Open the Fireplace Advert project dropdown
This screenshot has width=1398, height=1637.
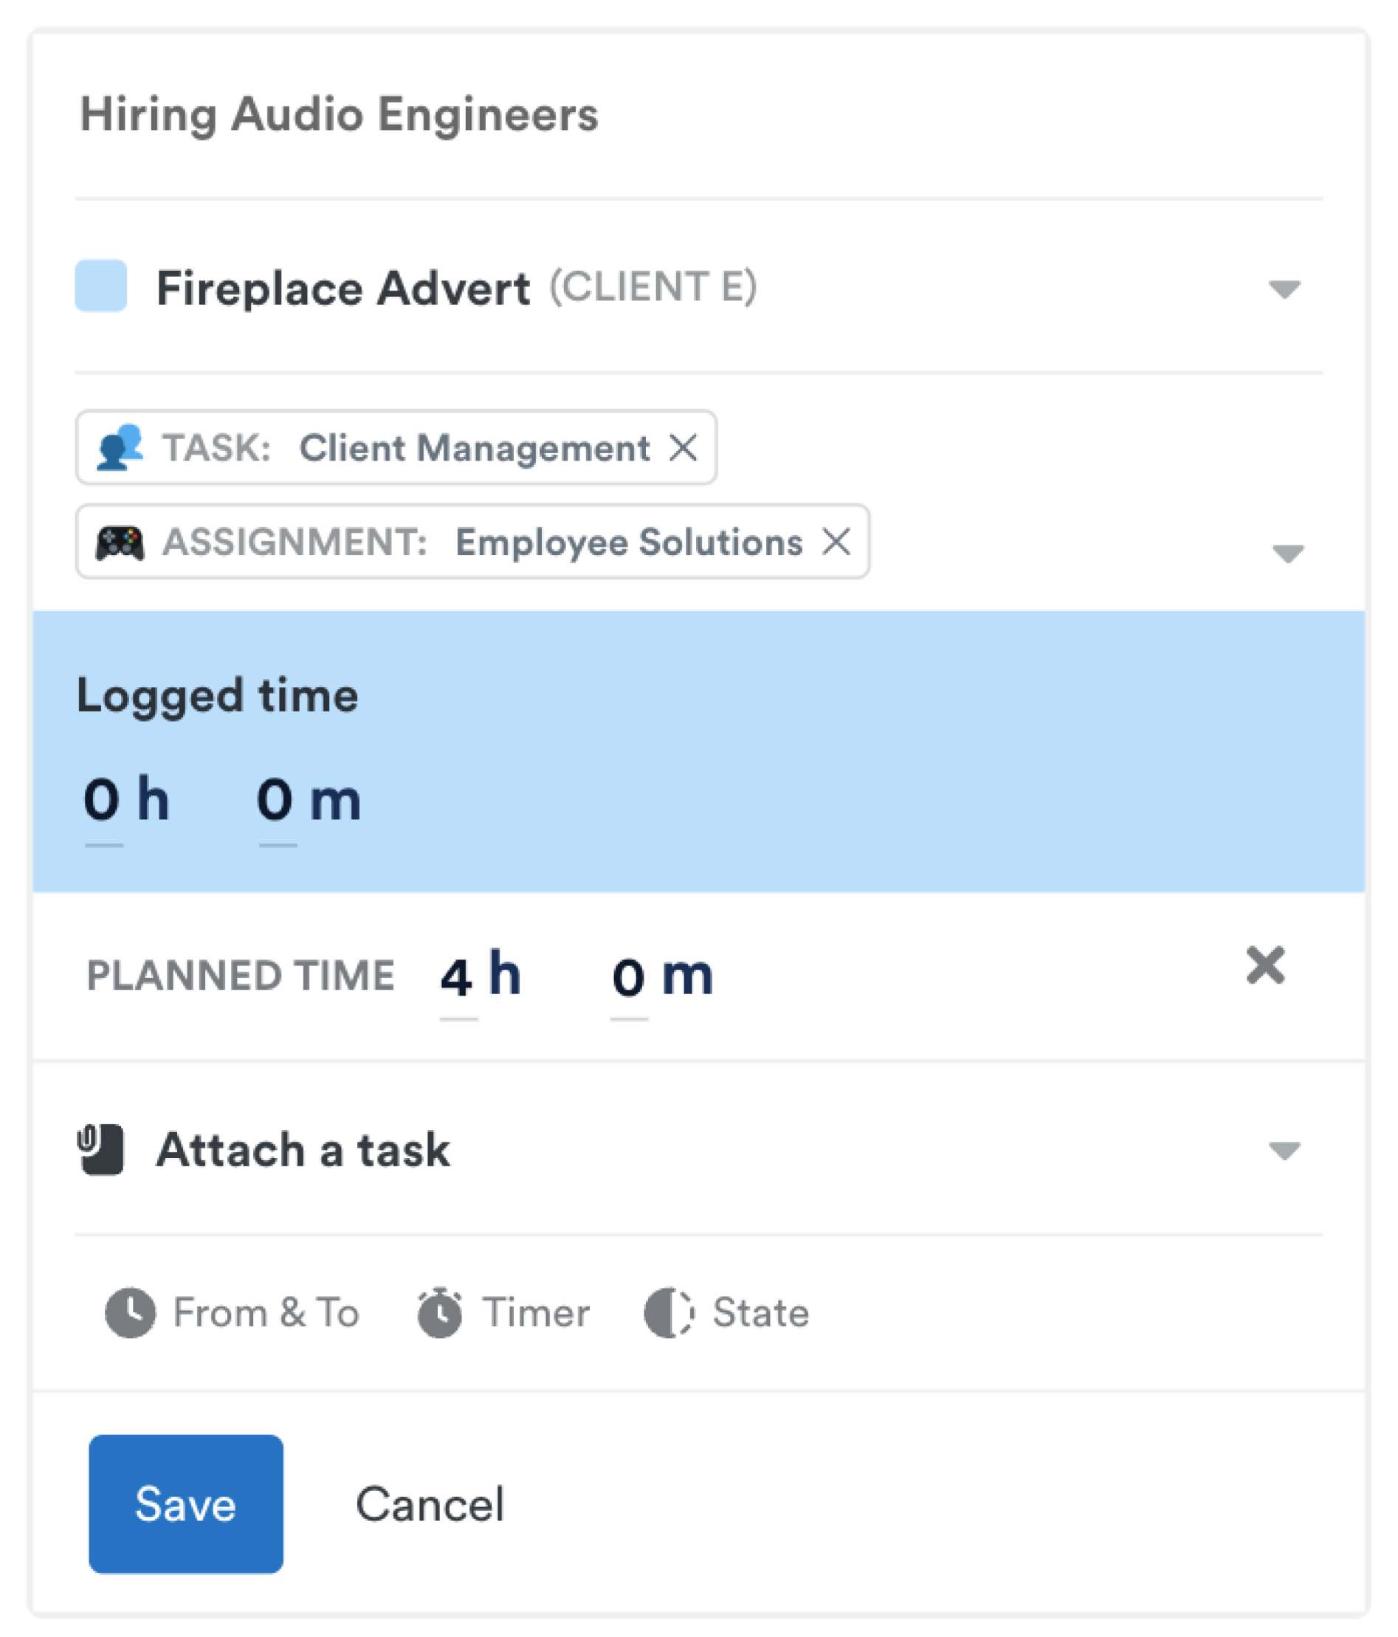pos(1284,289)
